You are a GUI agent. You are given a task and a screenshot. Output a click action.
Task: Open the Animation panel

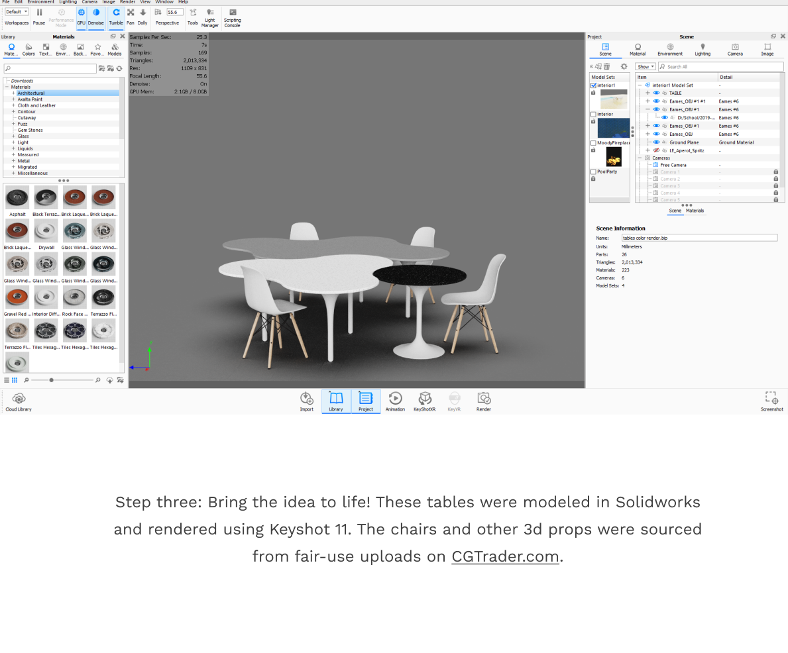(x=395, y=403)
